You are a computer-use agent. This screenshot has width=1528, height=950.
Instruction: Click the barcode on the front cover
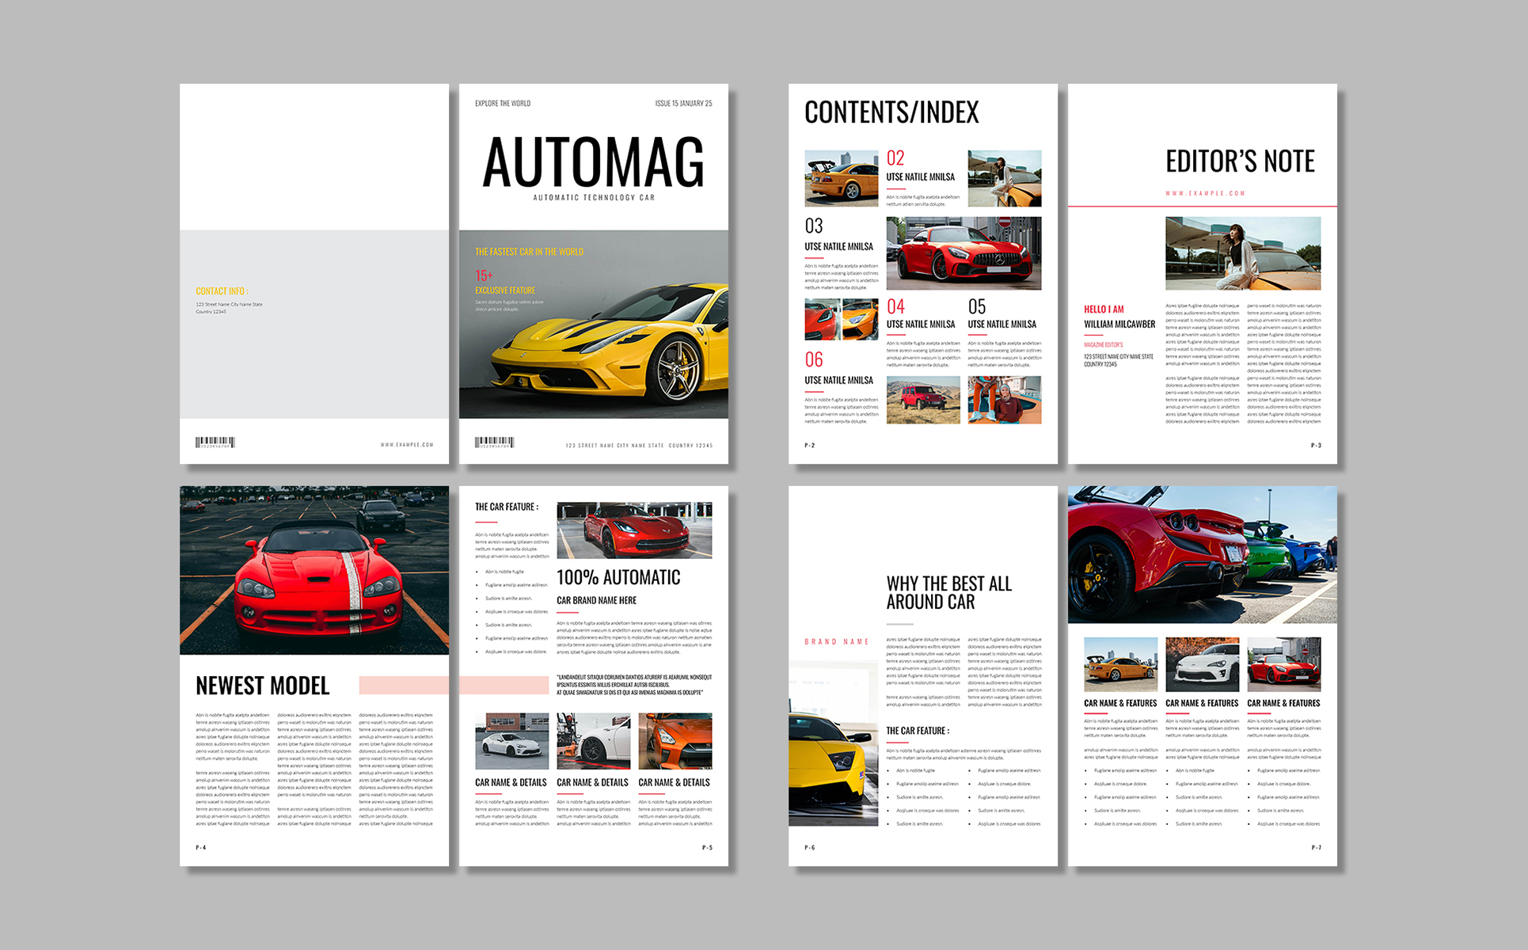[495, 442]
